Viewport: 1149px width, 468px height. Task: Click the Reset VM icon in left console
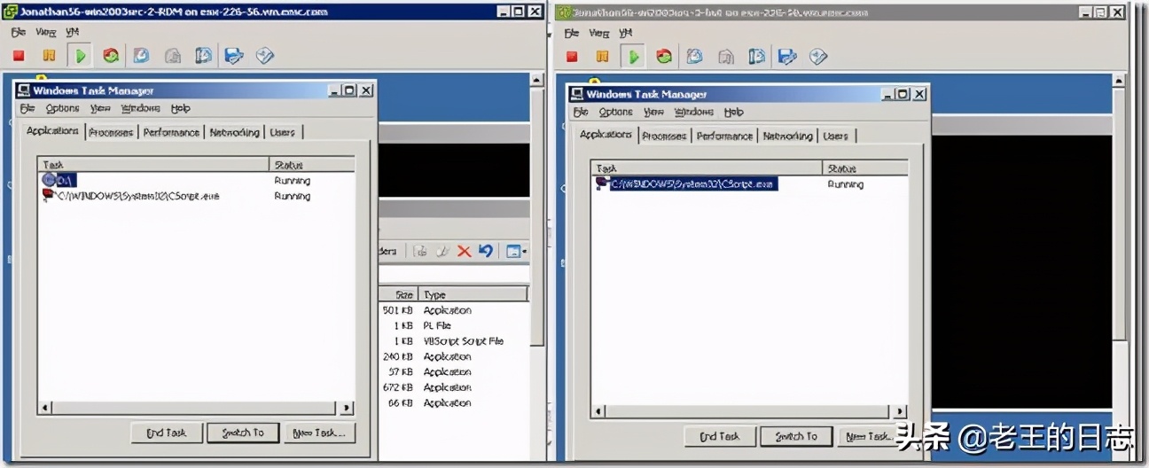coord(111,56)
